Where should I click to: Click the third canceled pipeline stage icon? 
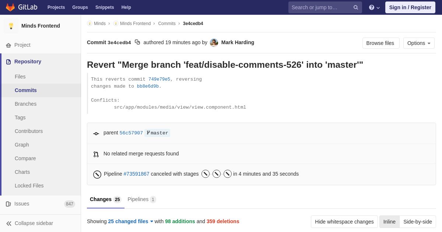click(x=228, y=174)
